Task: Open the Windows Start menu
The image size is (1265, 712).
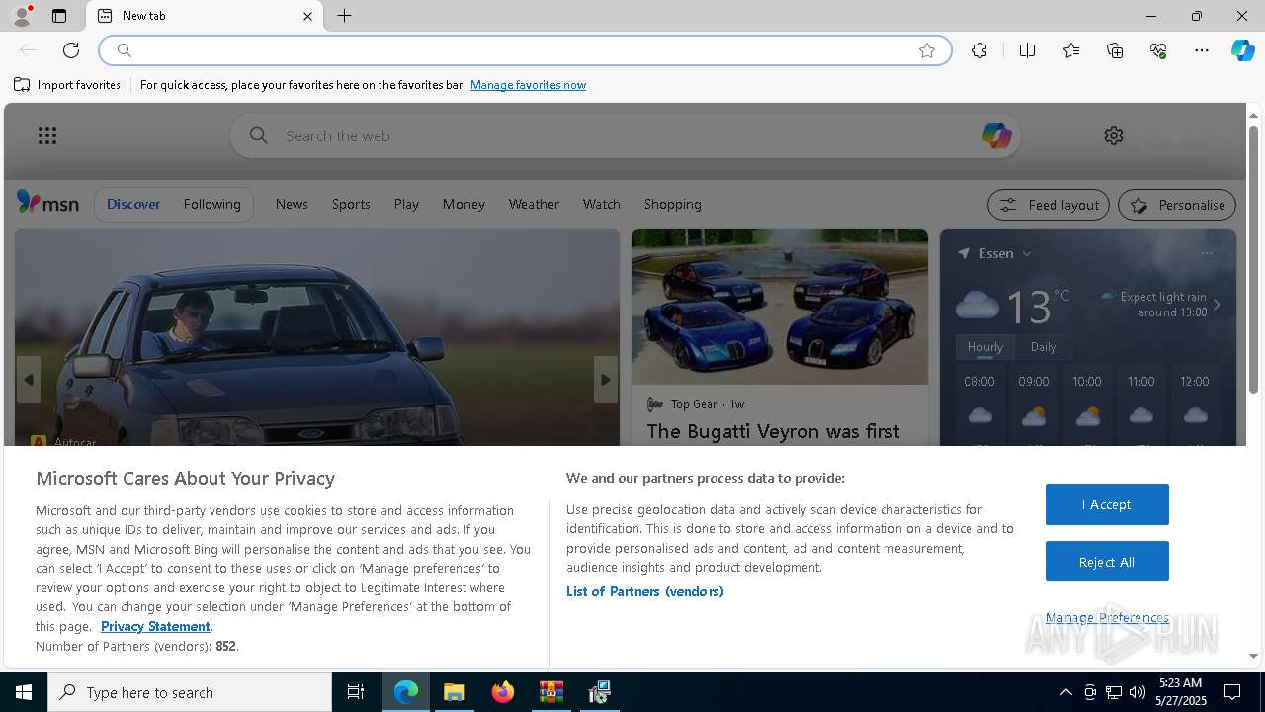Action: click(24, 692)
